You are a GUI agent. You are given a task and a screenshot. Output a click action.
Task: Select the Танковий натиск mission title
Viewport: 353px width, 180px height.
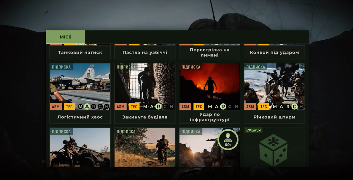point(80,53)
